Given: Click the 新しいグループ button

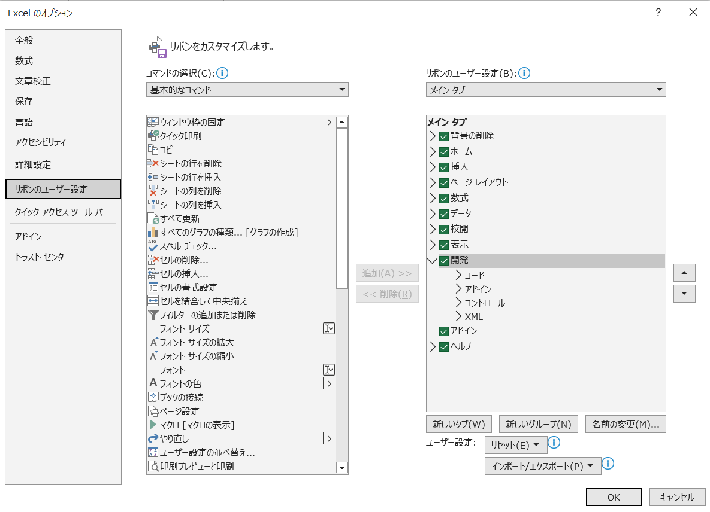Looking at the screenshot, I should tap(538, 424).
